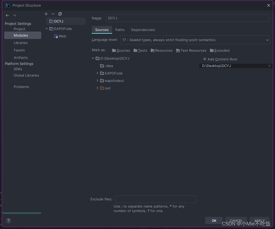Mark selection as Sources
This screenshot has width=275, height=229.
pyautogui.click(x=121, y=50)
